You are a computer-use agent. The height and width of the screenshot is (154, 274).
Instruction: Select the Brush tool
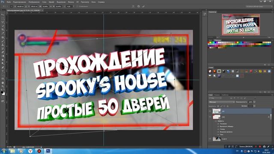pyautogui.click(x=3, y=41)
